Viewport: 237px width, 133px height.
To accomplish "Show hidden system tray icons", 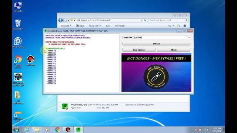I will [192, 130].
